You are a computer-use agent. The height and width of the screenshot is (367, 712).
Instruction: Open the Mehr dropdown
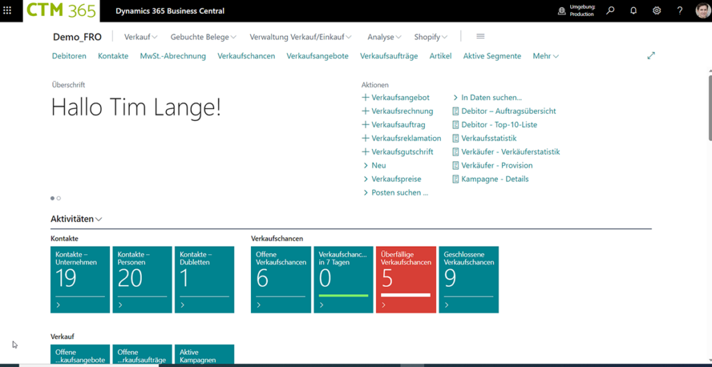click(x=546, y=56)
